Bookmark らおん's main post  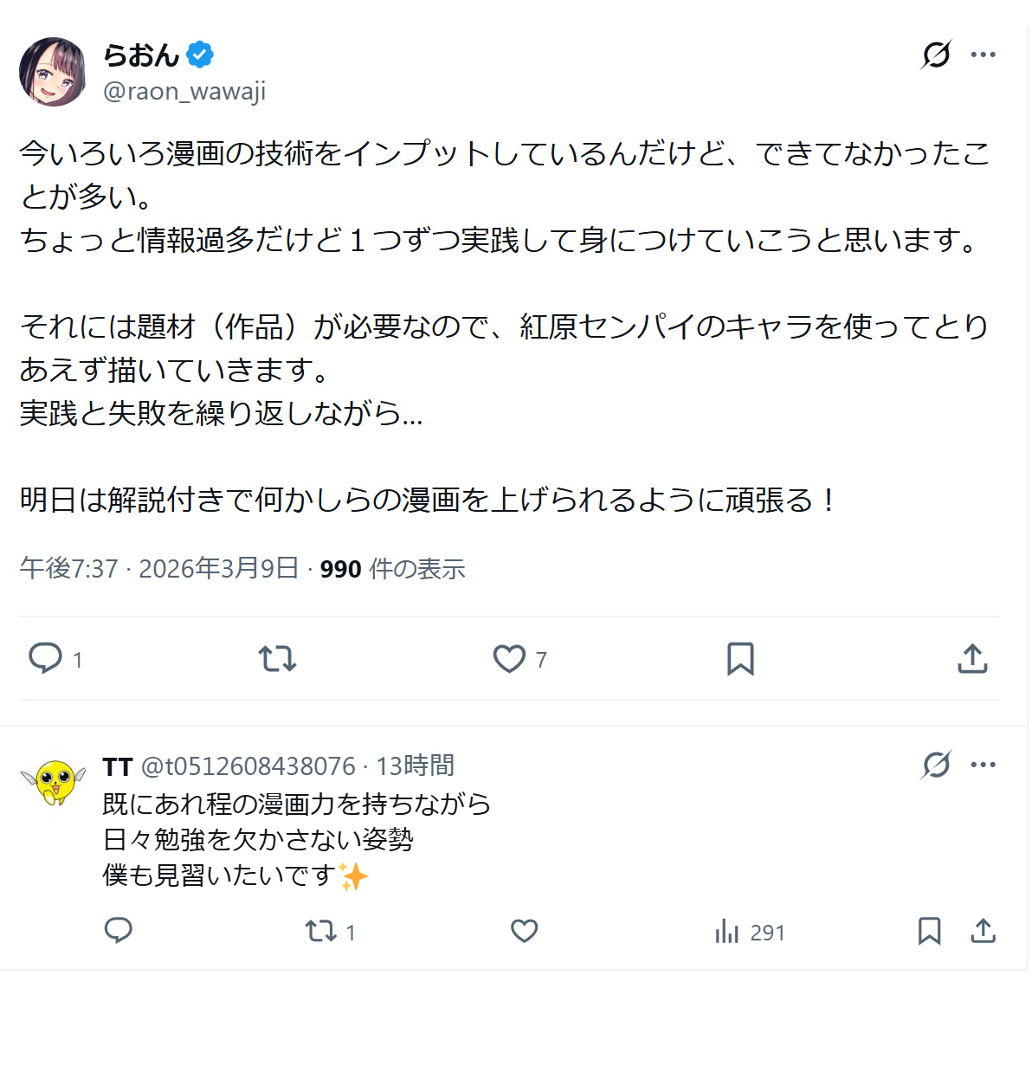coord(740,659)
